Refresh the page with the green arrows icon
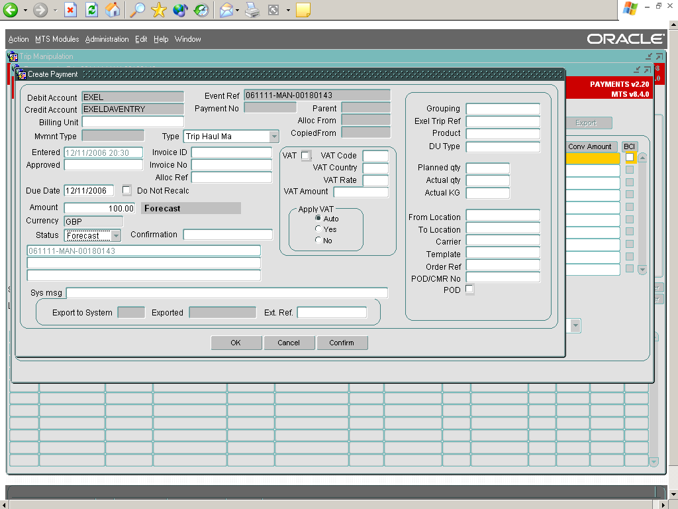Image resolution: width=678 pixels, height=509 pixels. [x=91, y=10]
